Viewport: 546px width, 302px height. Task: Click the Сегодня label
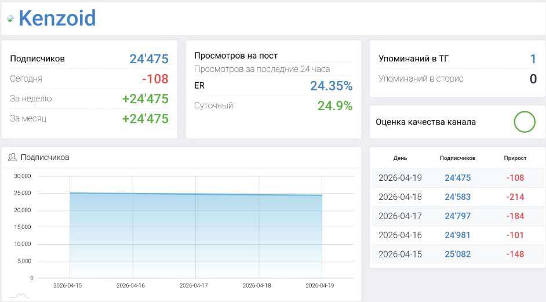click(26, 79)
